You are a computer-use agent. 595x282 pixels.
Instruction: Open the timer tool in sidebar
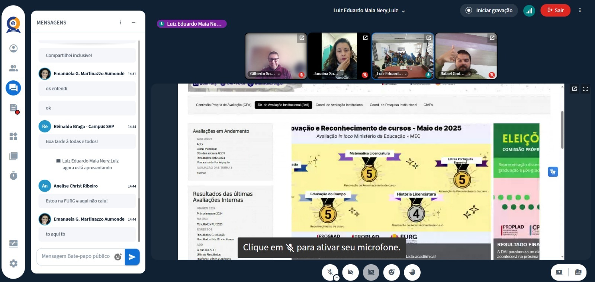point(13,176)
